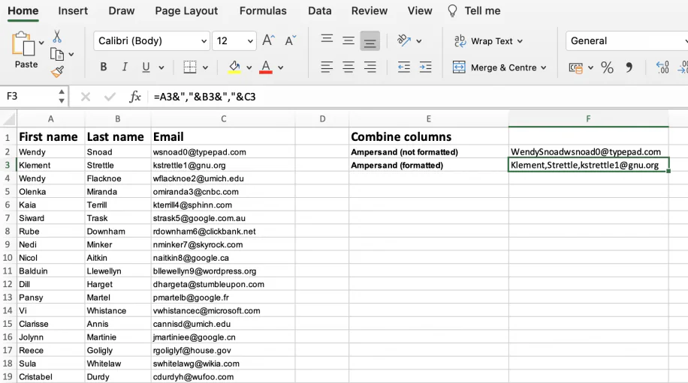Open the Calibri (Body) font name dropdown
688x383 pixels.
pyautogui.click(x=151, y=41)
